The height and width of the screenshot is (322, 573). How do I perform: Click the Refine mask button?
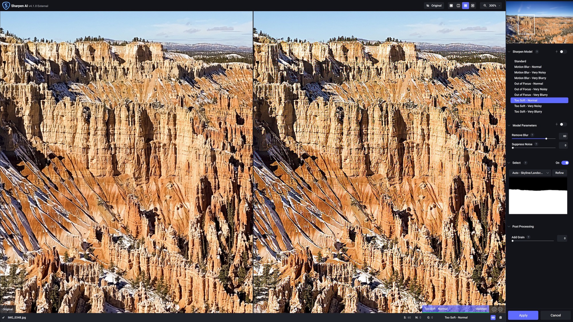559,173
